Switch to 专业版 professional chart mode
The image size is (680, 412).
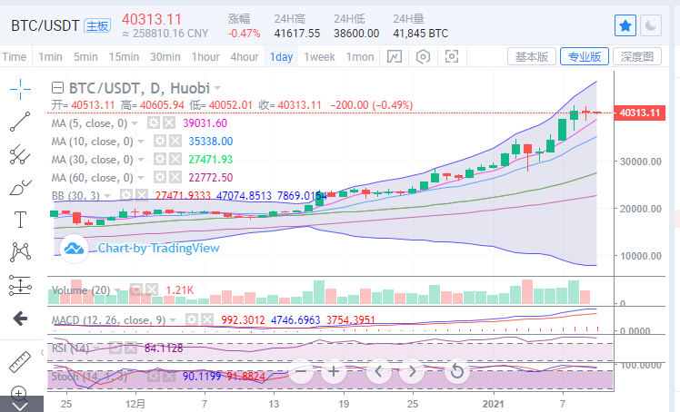585,56
